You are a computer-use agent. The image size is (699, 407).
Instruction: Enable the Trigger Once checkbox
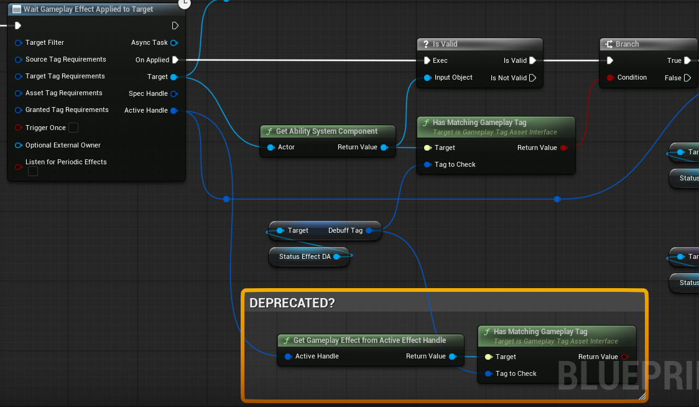tap(73, 128)
